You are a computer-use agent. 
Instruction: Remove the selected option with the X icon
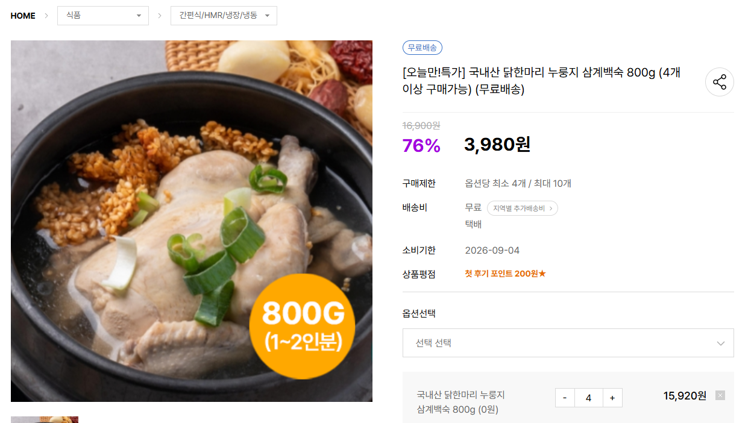click(720, 395)
